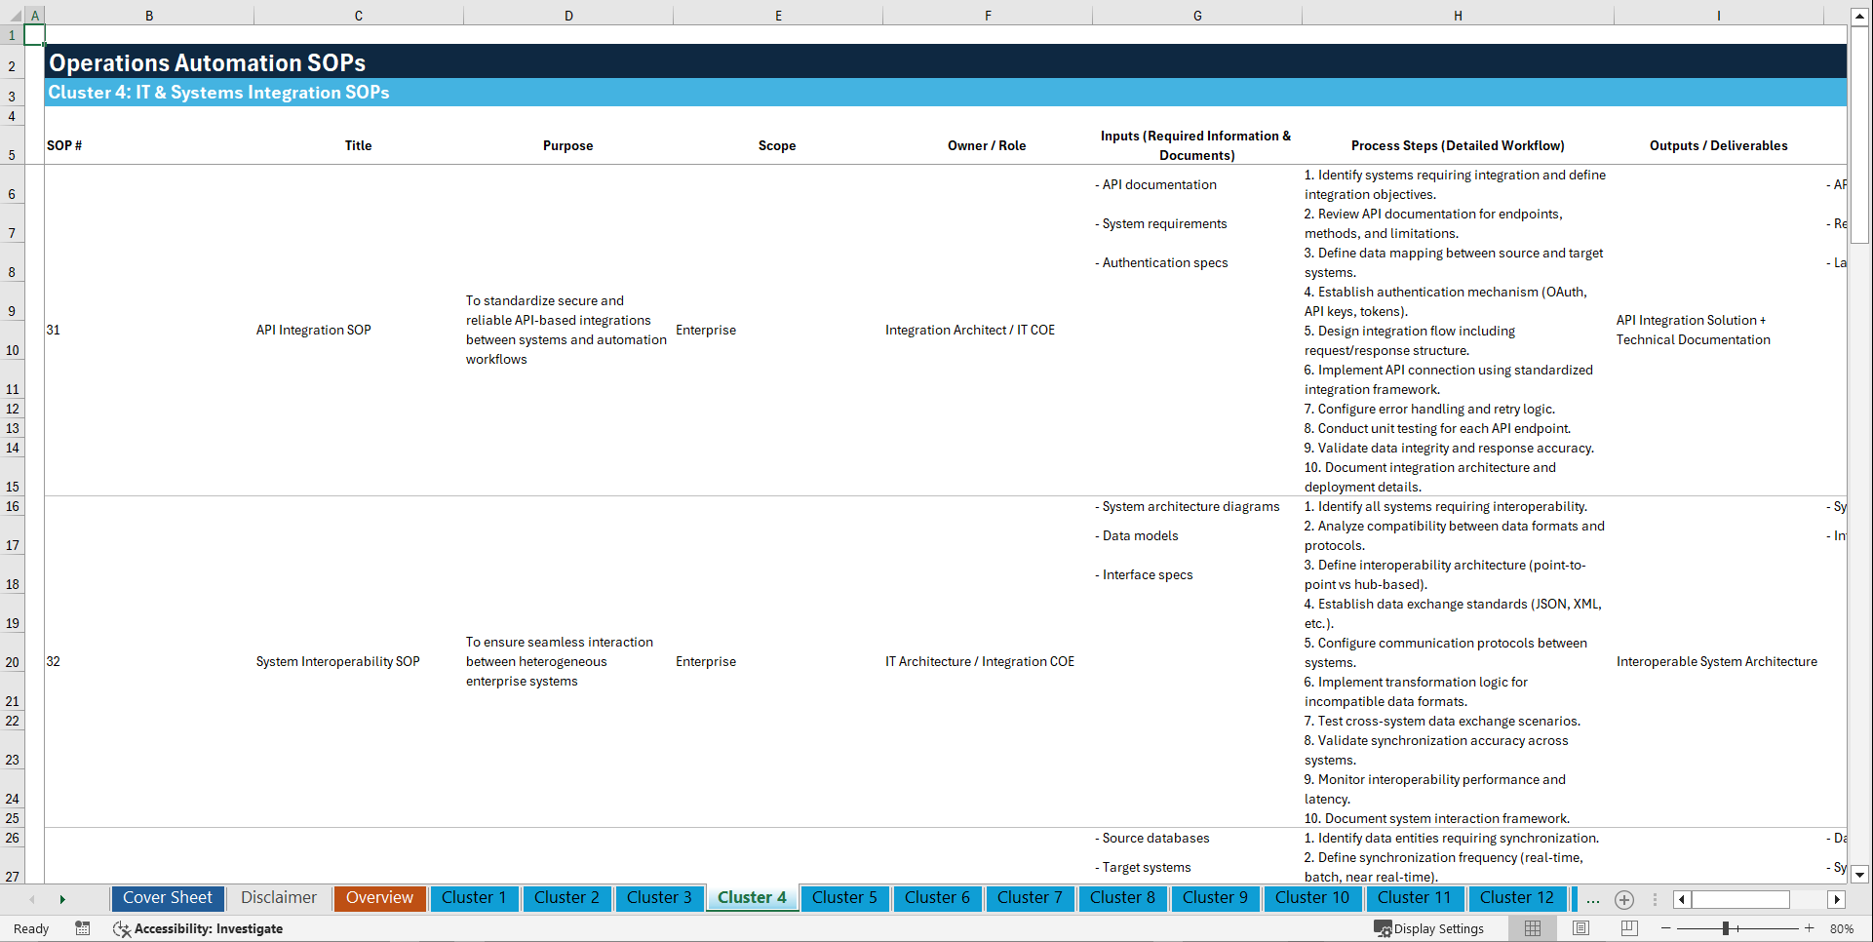Click the horizontal scrollbar right arrow

tap(1837, 900)
